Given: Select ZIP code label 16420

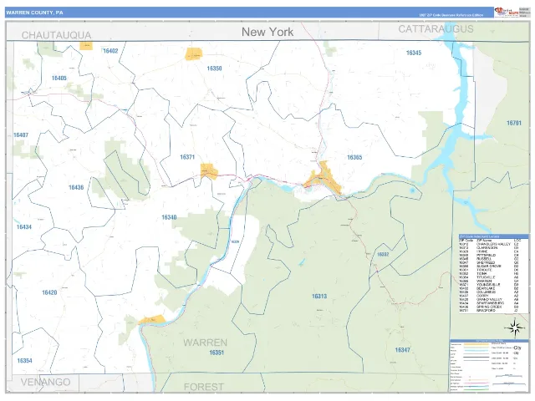Looking at the screenshot, I should pos(49,292).
